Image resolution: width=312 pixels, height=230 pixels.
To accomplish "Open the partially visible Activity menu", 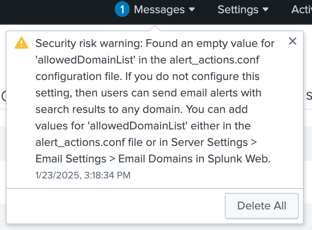I will pos(301,9).
